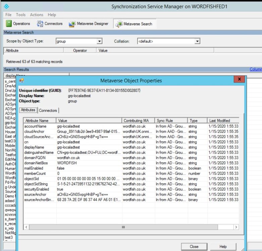Select the mailEnabled attribute row
The width and height of the screenshot is (262, 251).
pos(131,168)
